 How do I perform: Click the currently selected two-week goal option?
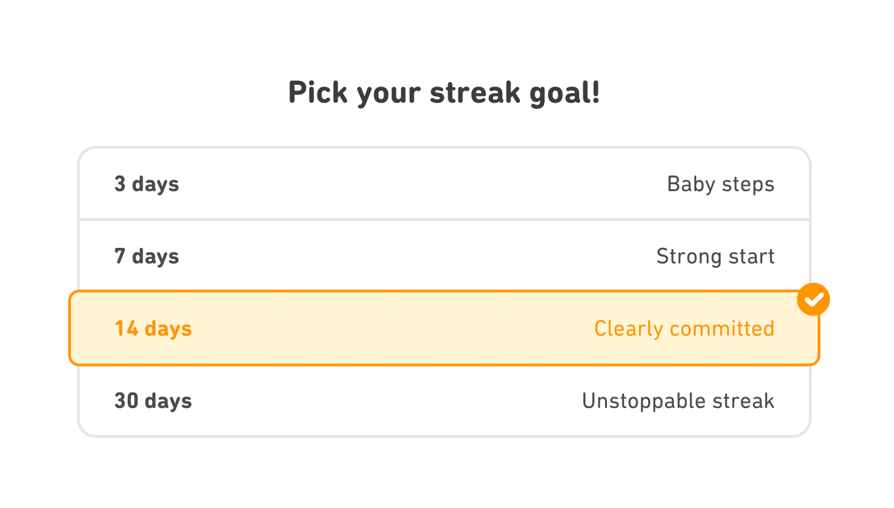444,328
